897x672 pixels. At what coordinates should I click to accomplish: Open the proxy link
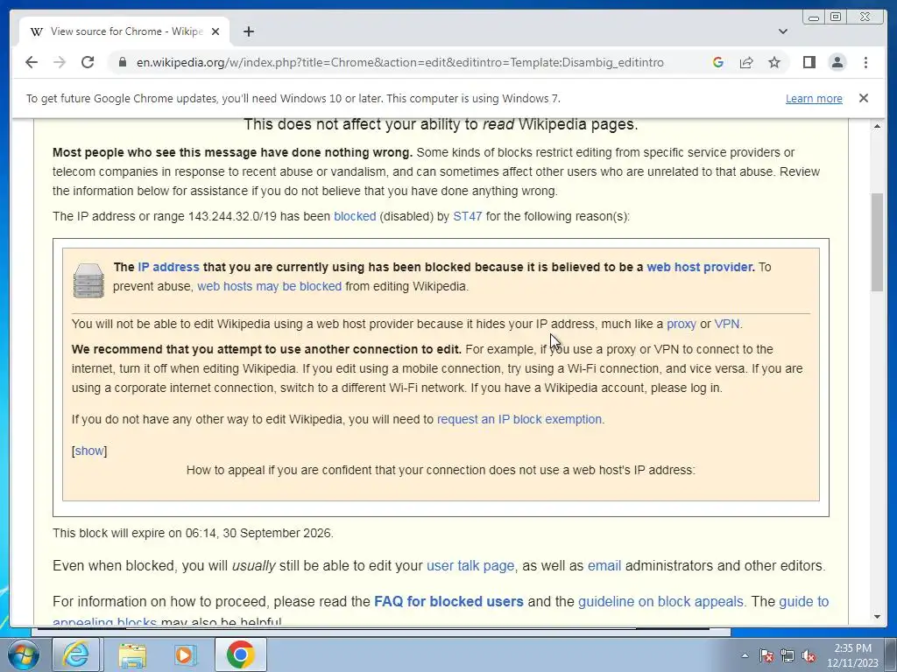point(682,324)
